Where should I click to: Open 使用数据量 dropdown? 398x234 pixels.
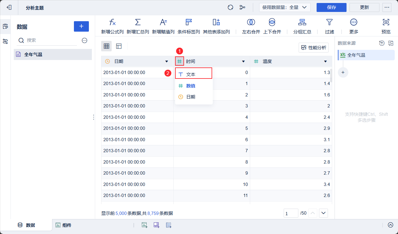click(x=285, y=7)
